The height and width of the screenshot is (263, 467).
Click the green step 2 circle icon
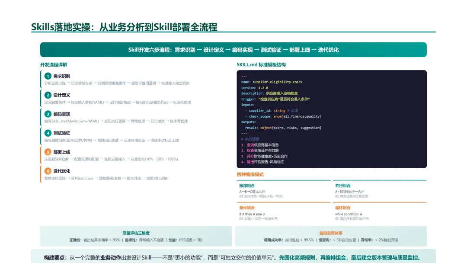[x=48, y=95]
